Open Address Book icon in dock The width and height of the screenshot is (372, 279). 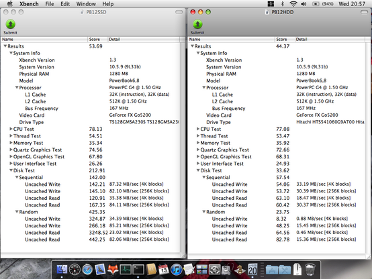point(151,270)
